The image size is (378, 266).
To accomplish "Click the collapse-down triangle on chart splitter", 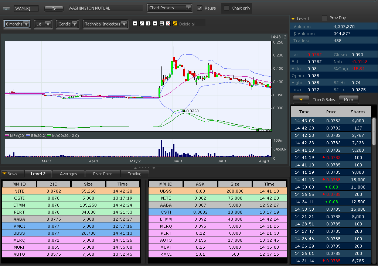I will pos(154,168).
